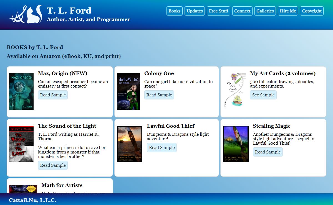Click The Sound of the Light cover
Viewport: 333px width, 205px height.
(21, 144)
